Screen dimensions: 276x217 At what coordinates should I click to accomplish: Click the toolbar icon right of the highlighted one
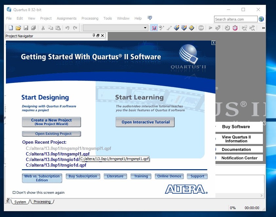pyautogui.click(x=161, y=28)
